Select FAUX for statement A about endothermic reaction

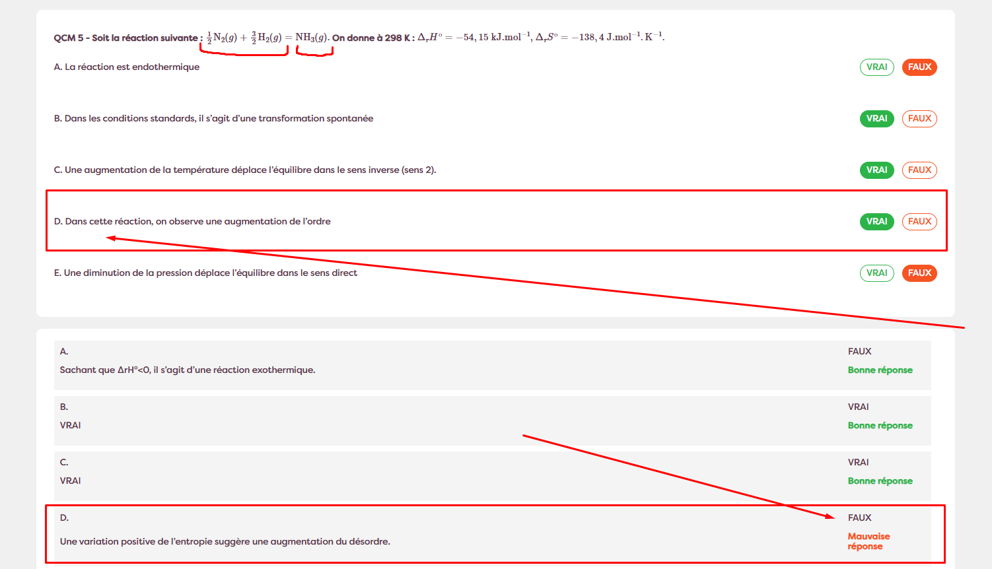click(919, 67)
